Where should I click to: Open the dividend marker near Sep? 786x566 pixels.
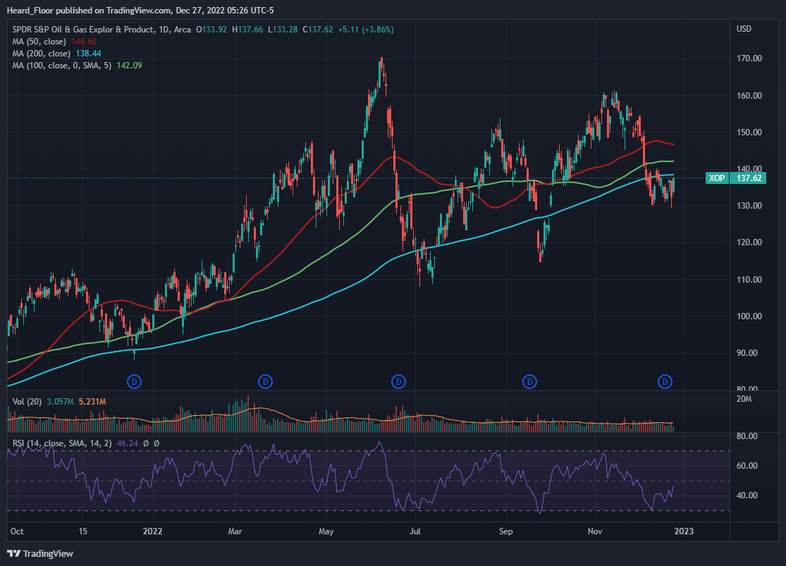(x=530, y=381)
